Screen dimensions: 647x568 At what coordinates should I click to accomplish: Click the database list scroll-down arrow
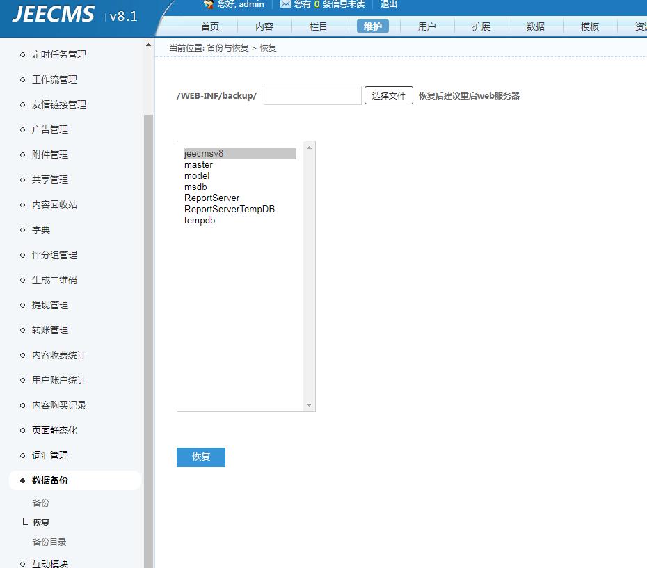[x=309, y=405]
